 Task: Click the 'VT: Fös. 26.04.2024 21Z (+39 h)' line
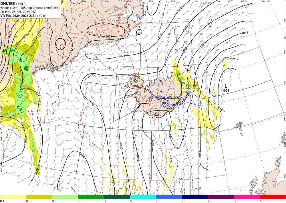point(23,16)
